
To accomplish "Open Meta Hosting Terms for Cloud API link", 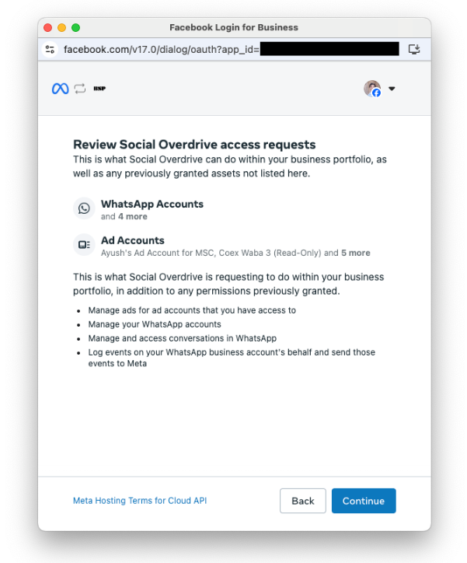I will [140, 501].
